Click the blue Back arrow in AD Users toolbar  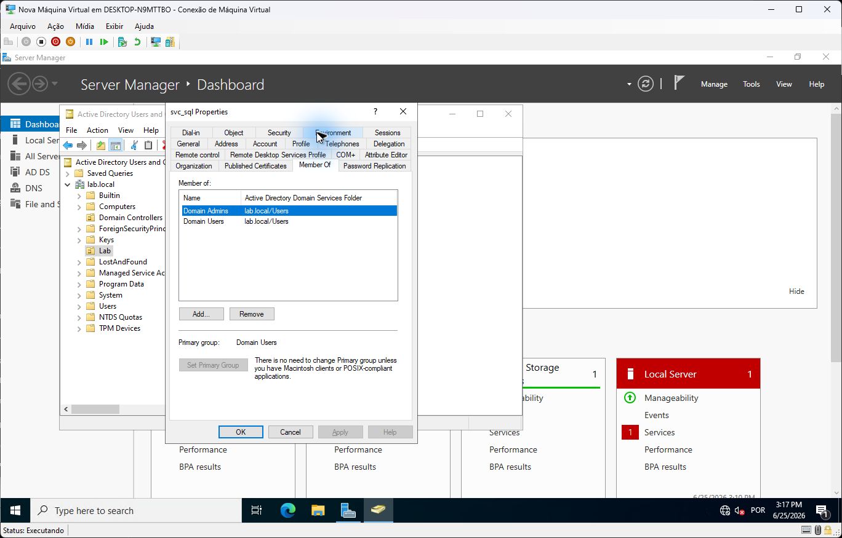68,145
